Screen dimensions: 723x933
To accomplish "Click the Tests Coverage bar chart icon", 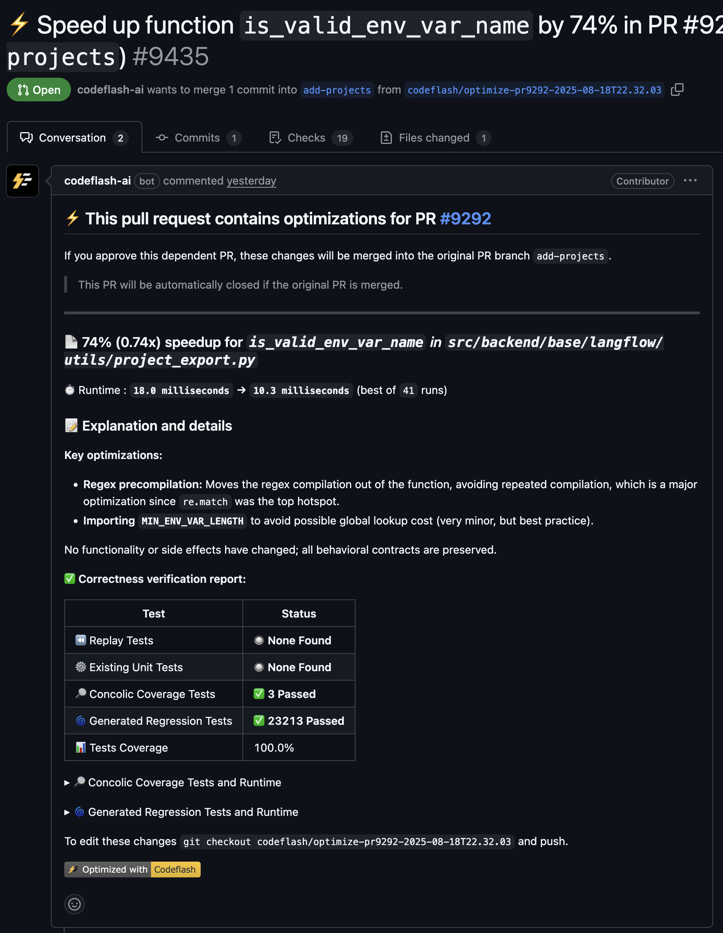I will pyautogui.click(x=81, y=747).
